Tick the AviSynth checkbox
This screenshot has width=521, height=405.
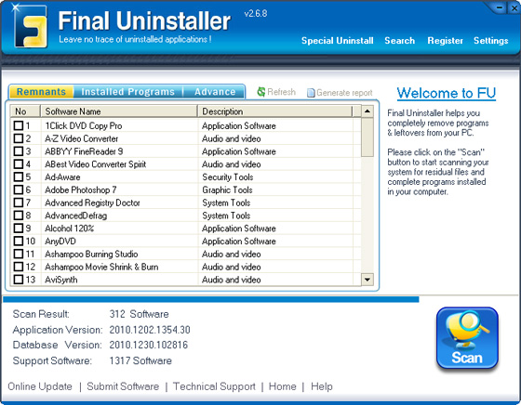[19, 280]
